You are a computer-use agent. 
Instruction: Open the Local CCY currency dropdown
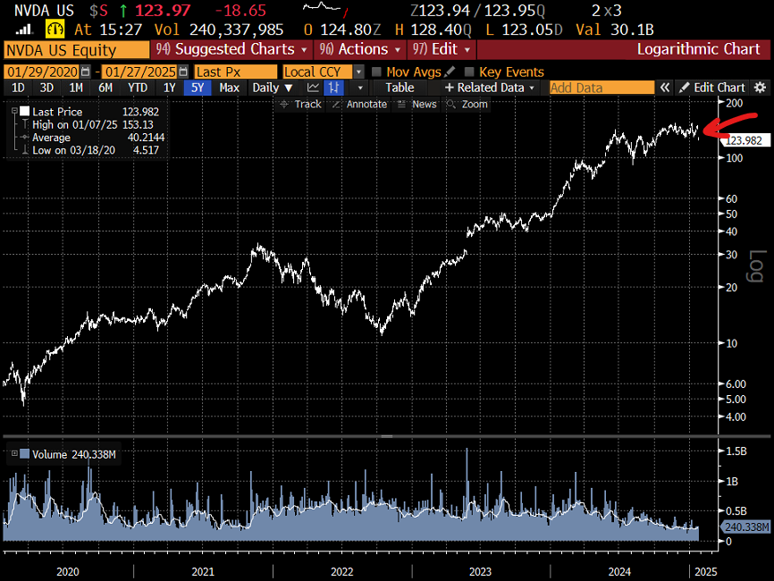pos(318,72)
